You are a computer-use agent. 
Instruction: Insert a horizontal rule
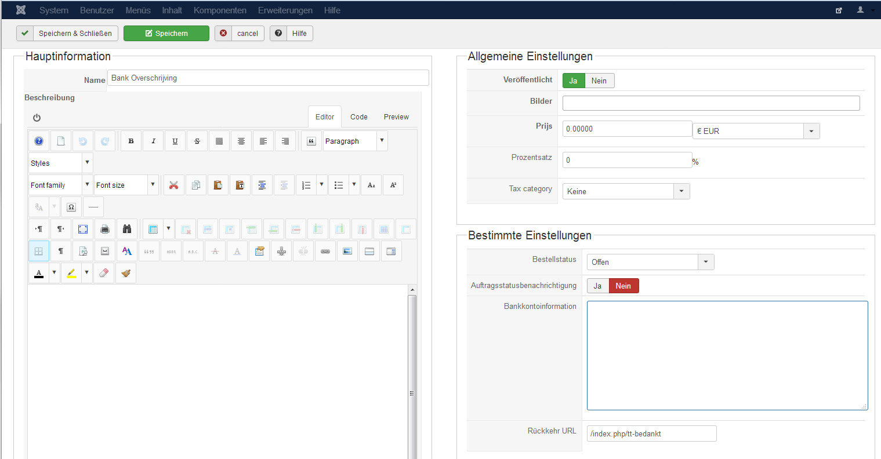[x=93, y=207]
